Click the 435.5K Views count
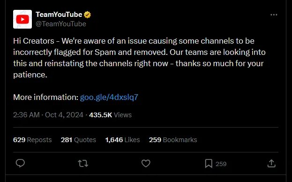The height and width of the screenshot is (182, 292). click(x=111, y=115)
